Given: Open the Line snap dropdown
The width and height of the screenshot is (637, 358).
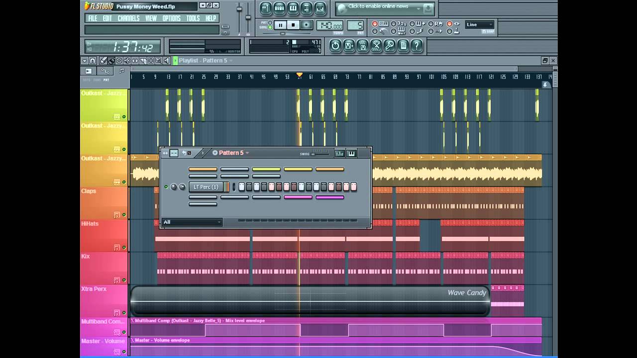Looking at the screenshot, I should coord(480,24).
